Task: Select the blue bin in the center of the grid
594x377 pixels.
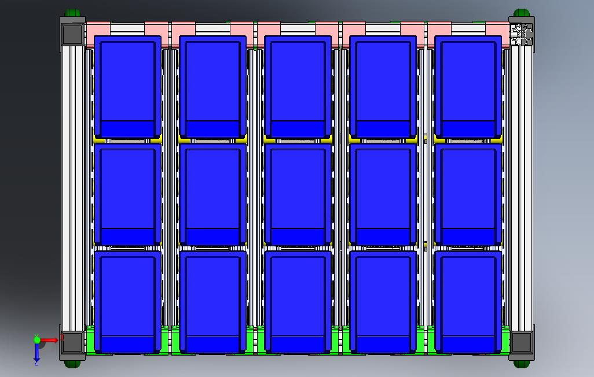Action: (298, 194)
